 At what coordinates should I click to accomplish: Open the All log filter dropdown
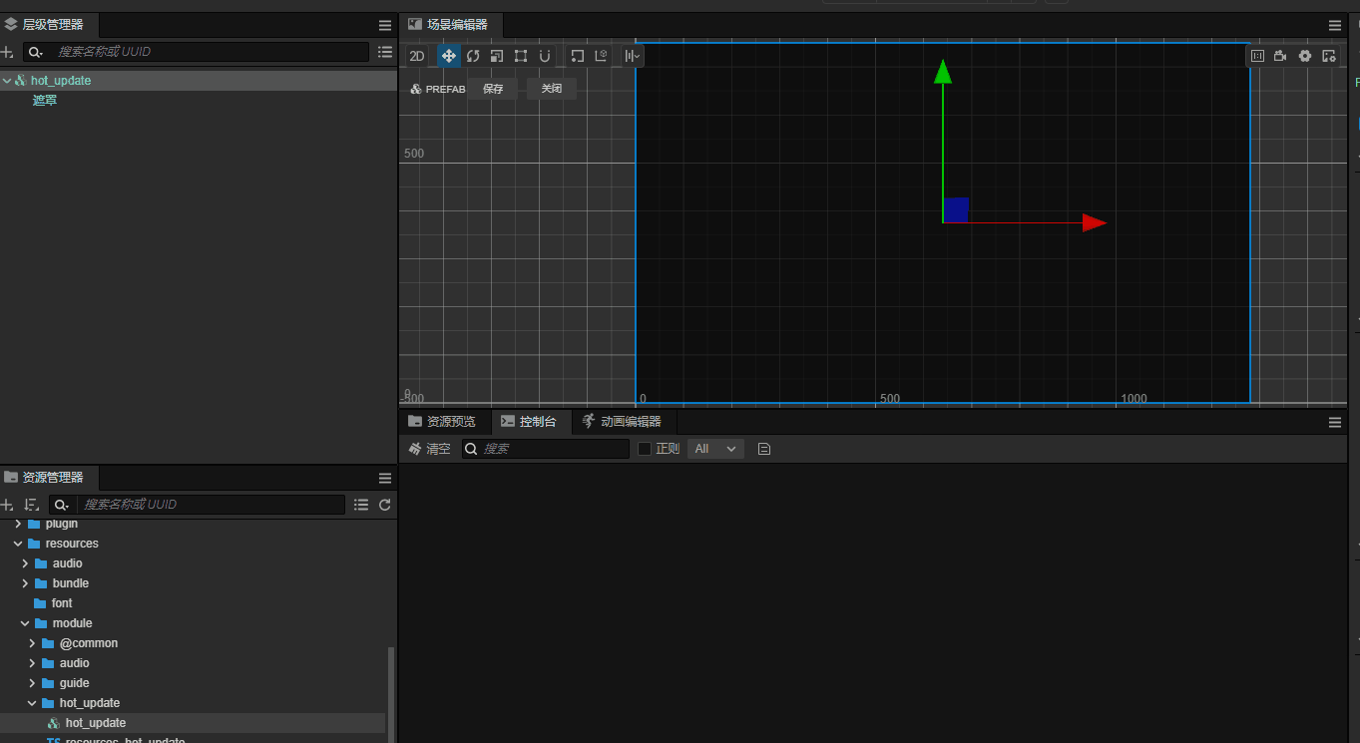[716, 449]
